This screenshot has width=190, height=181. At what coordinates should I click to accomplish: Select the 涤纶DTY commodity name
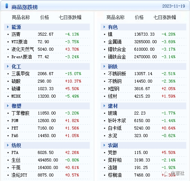tap(19, 175)
